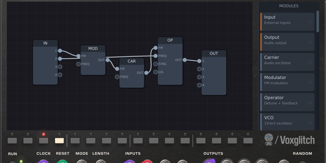
Task: Toggle the highlighted cream-colored step button
Action: (59, 141)
